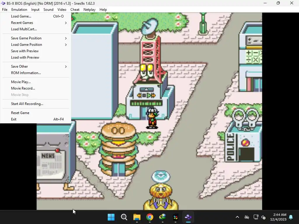The image size is (299, 224).
Task: Click the calculator-sign building in game
Action: [250, 57]
